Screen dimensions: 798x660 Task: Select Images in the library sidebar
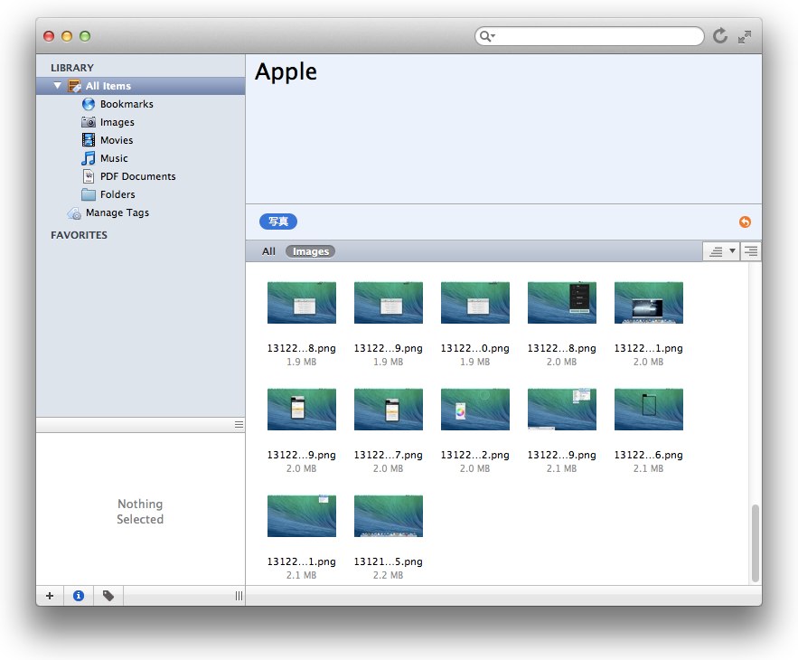(x=117, y=122)
